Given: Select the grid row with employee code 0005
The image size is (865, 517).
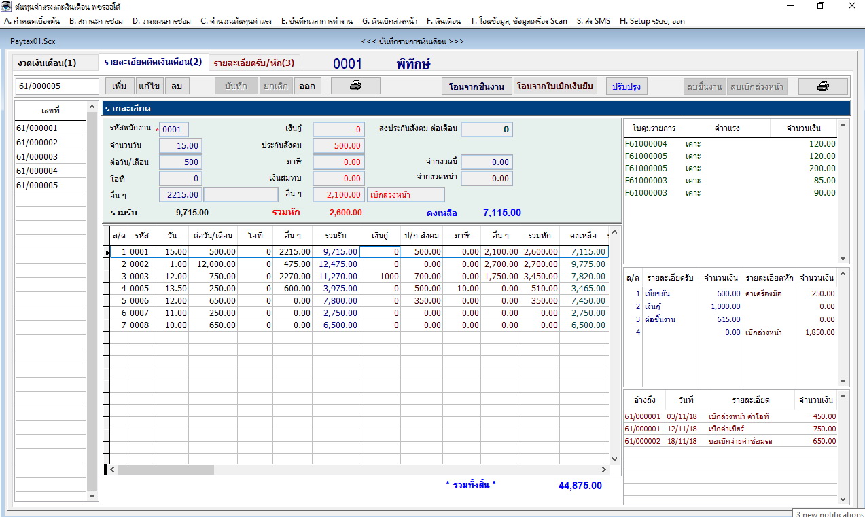Looking at the screenshot, I should pyautogui.click(x=139, y=288).
